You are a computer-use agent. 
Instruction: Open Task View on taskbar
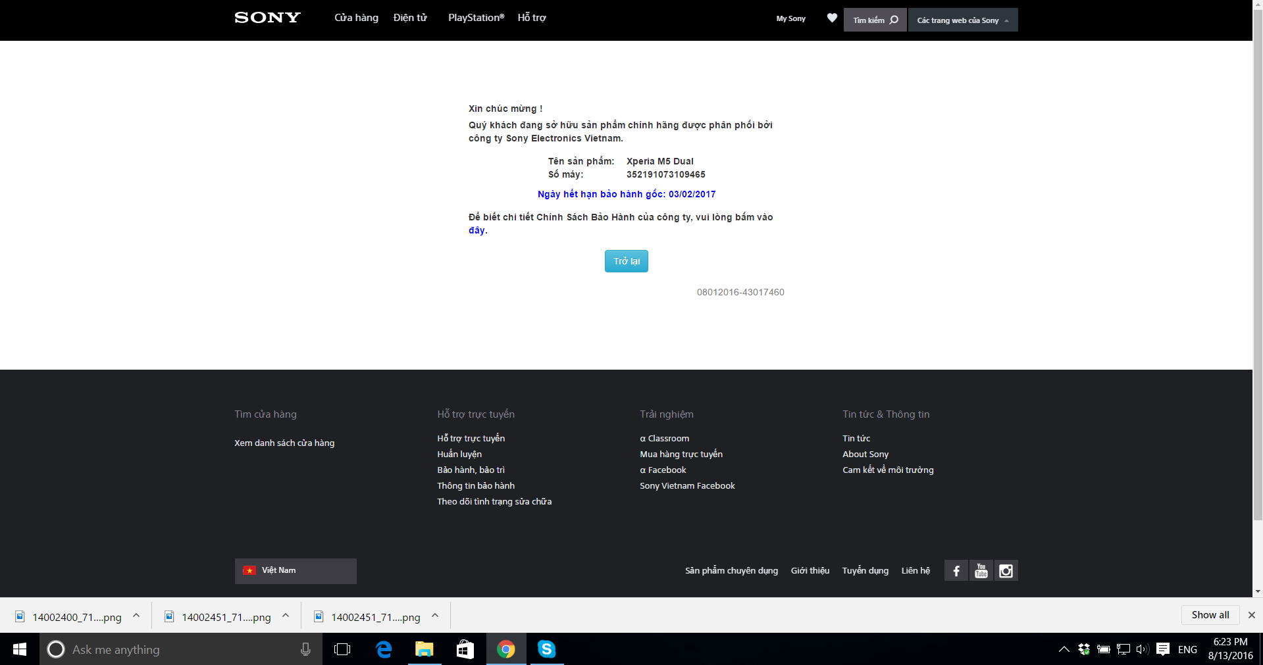(342, 649)
